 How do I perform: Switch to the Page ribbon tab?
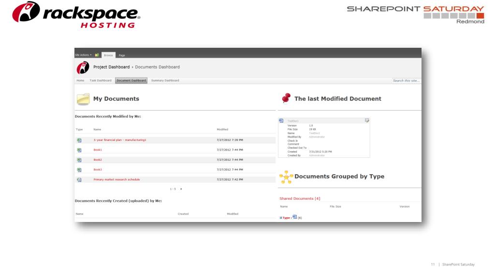122,55
